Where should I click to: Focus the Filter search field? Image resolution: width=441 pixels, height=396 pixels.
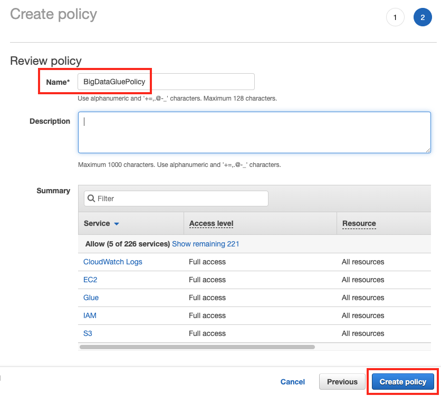click(179, 199)
